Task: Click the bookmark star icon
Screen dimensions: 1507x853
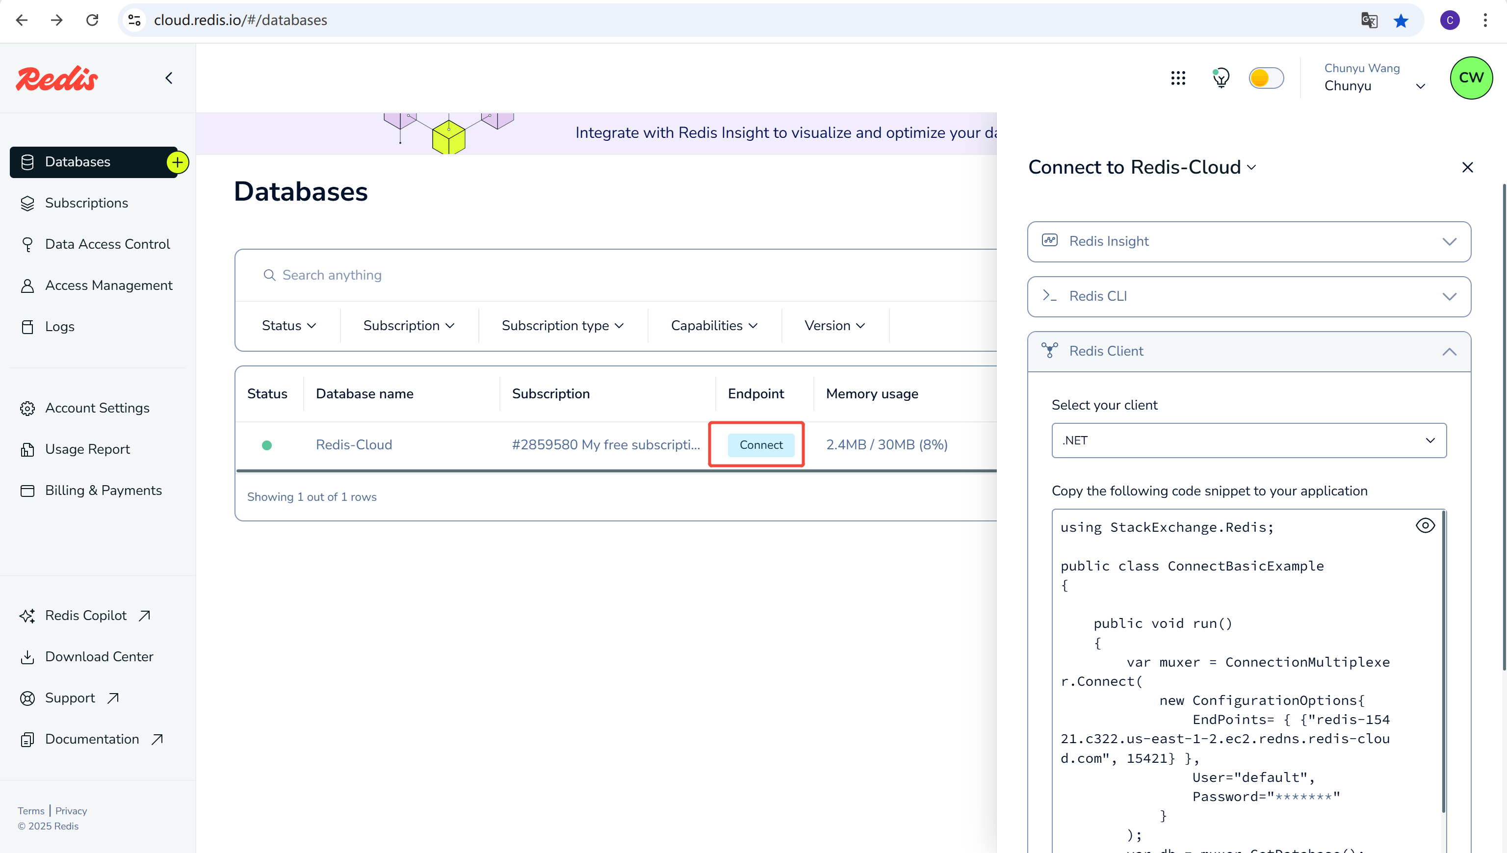Action: tap(1401, 21)
